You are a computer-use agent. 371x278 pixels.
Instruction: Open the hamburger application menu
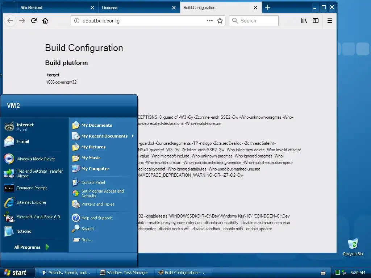(330, 21)
